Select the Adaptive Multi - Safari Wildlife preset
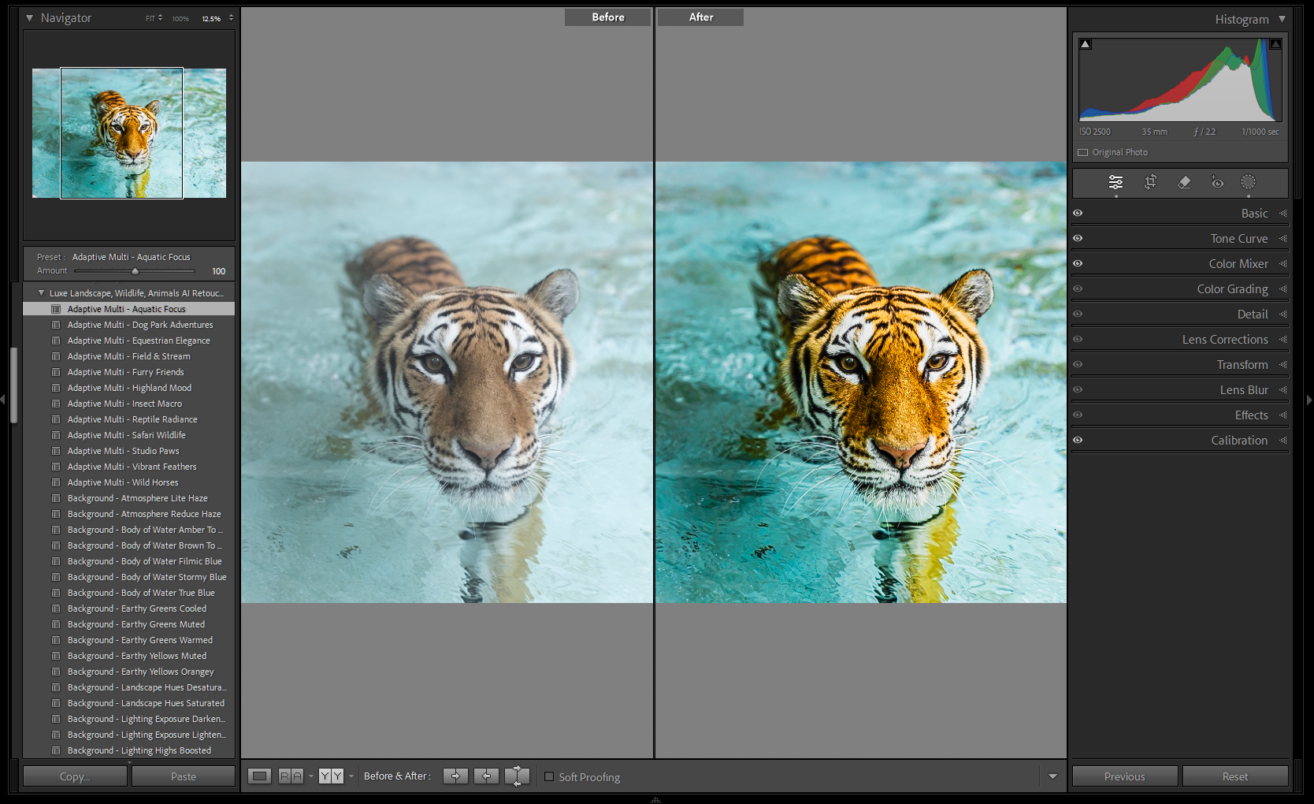The image size is (1314, 804). coord(126,435)
